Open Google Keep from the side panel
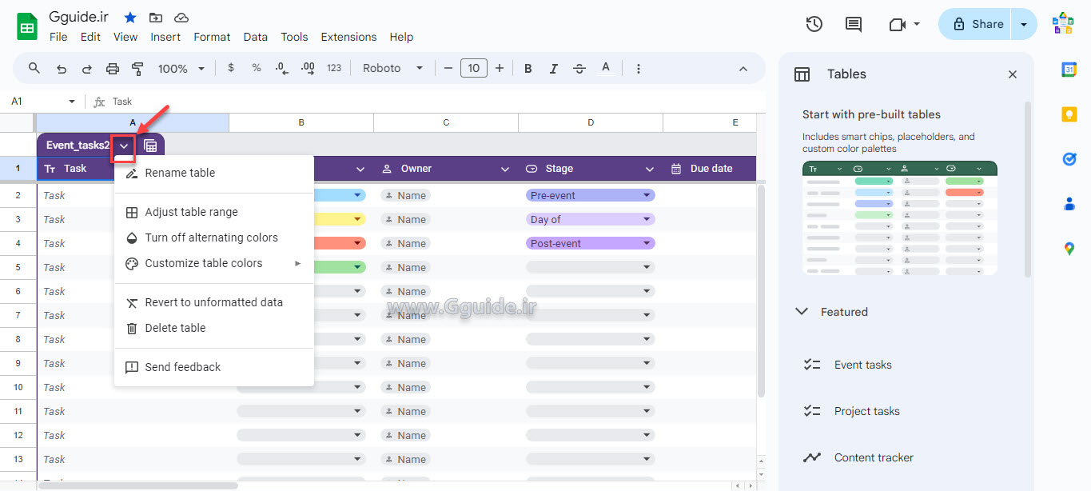This screenshot has width=1091, height=491. tap(1069, 114)
